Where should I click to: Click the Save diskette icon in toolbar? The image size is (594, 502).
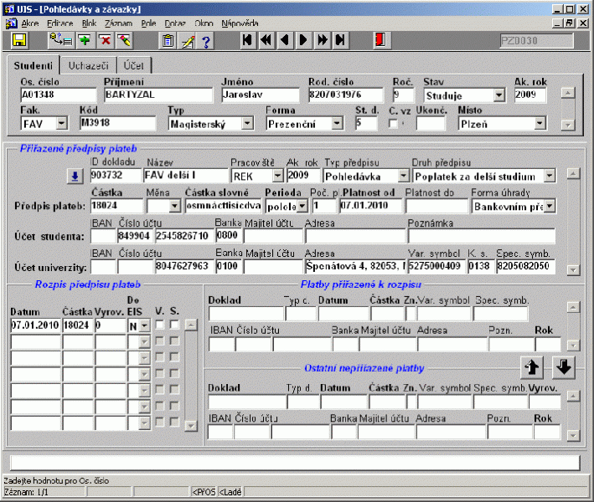tap(19, 40)
